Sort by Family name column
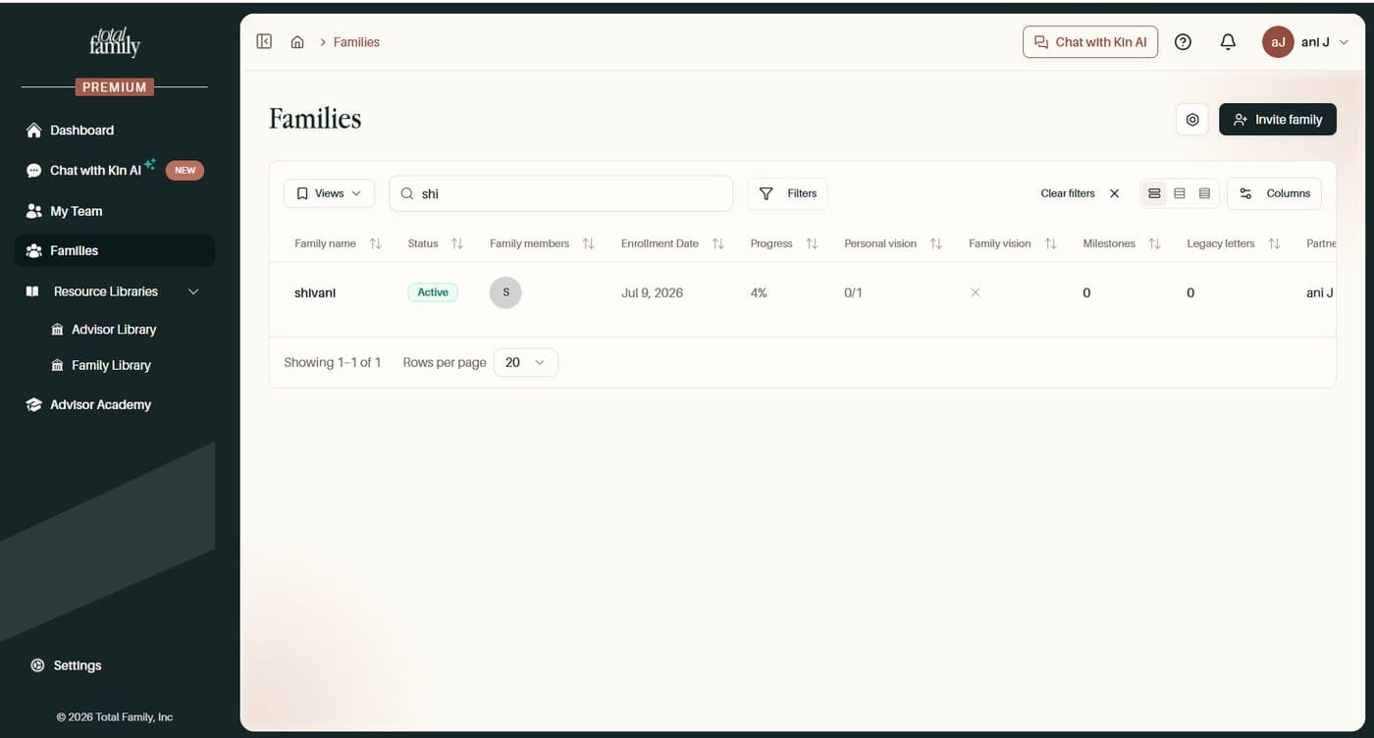The height and width of the screenshot is (738, 1374). (x=375, y=243)
